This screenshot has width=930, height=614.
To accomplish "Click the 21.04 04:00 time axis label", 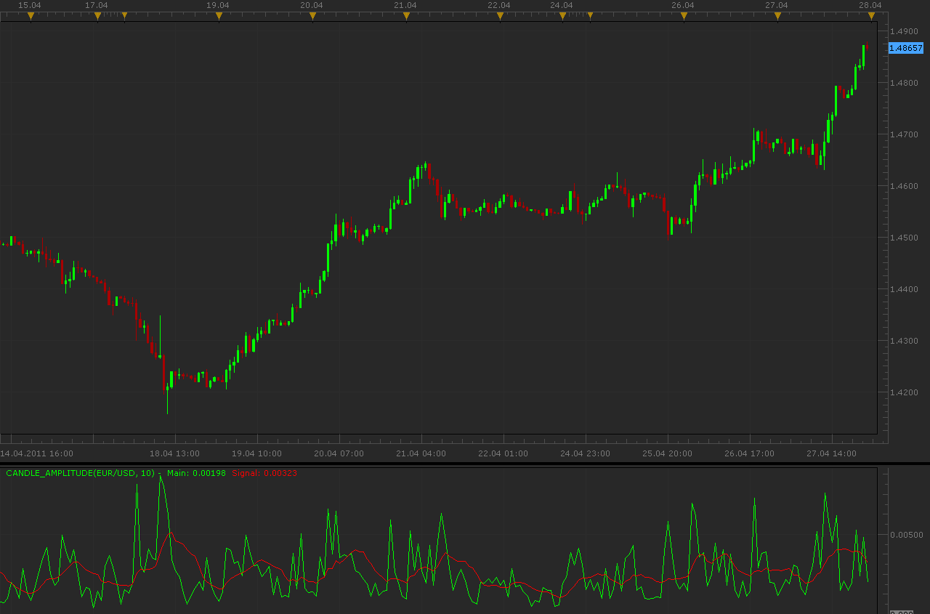I will (421, 453).
